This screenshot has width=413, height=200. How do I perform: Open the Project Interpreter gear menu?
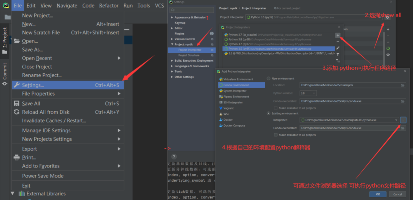click(x=387, y=17)
